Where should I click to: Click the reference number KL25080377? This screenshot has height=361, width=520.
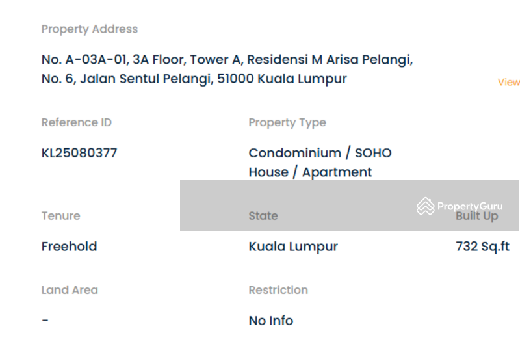point(79,153)
